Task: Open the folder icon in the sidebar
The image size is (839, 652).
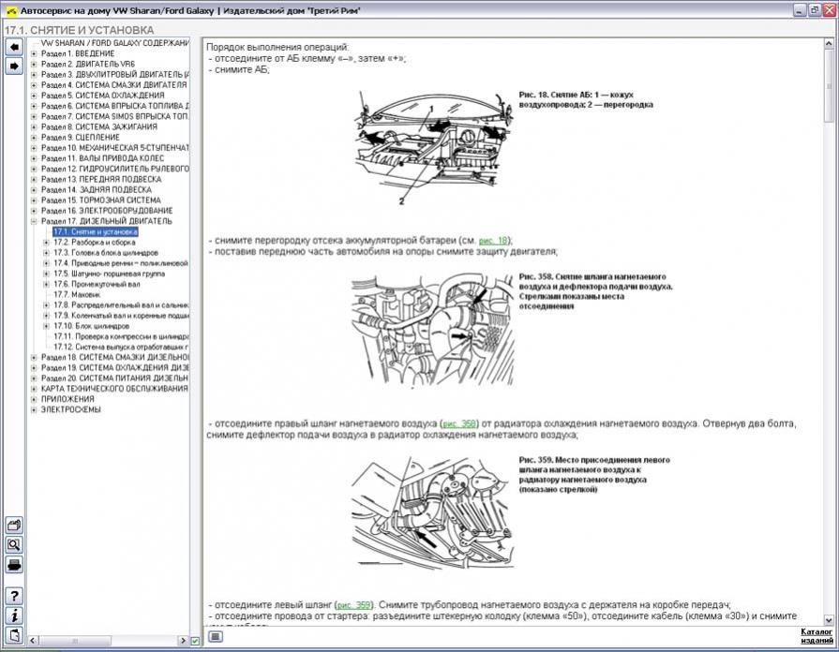Action: tap(14, 525)
